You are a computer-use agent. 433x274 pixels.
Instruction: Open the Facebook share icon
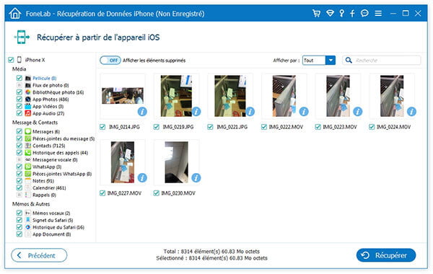(352, 13)
